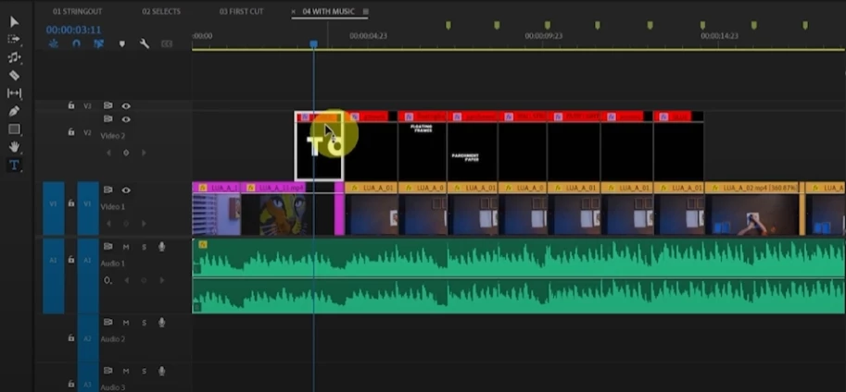Select the Hand tool
Viewport: 846px width, 392px height.
14,147
